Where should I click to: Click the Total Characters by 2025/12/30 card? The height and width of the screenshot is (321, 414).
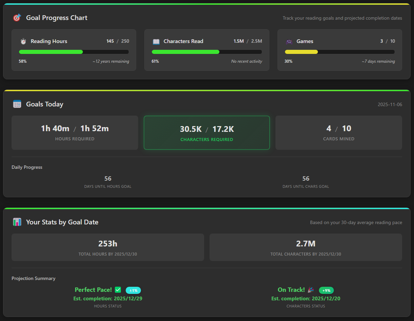[306, 247]
